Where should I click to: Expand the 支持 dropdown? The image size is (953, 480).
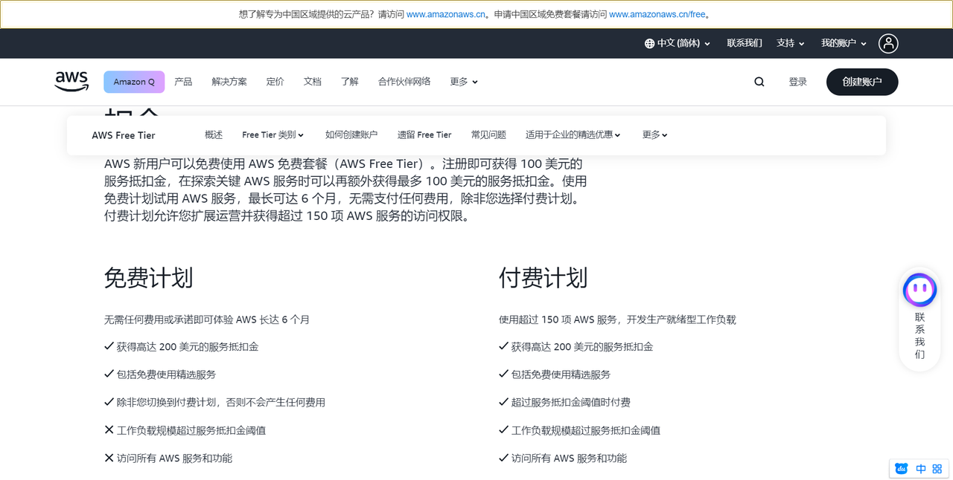pyautogui.click(x=791, y=44)
